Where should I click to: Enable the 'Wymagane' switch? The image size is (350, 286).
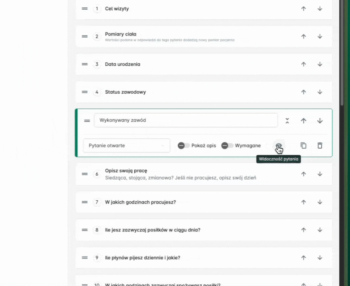click(227, 145)
